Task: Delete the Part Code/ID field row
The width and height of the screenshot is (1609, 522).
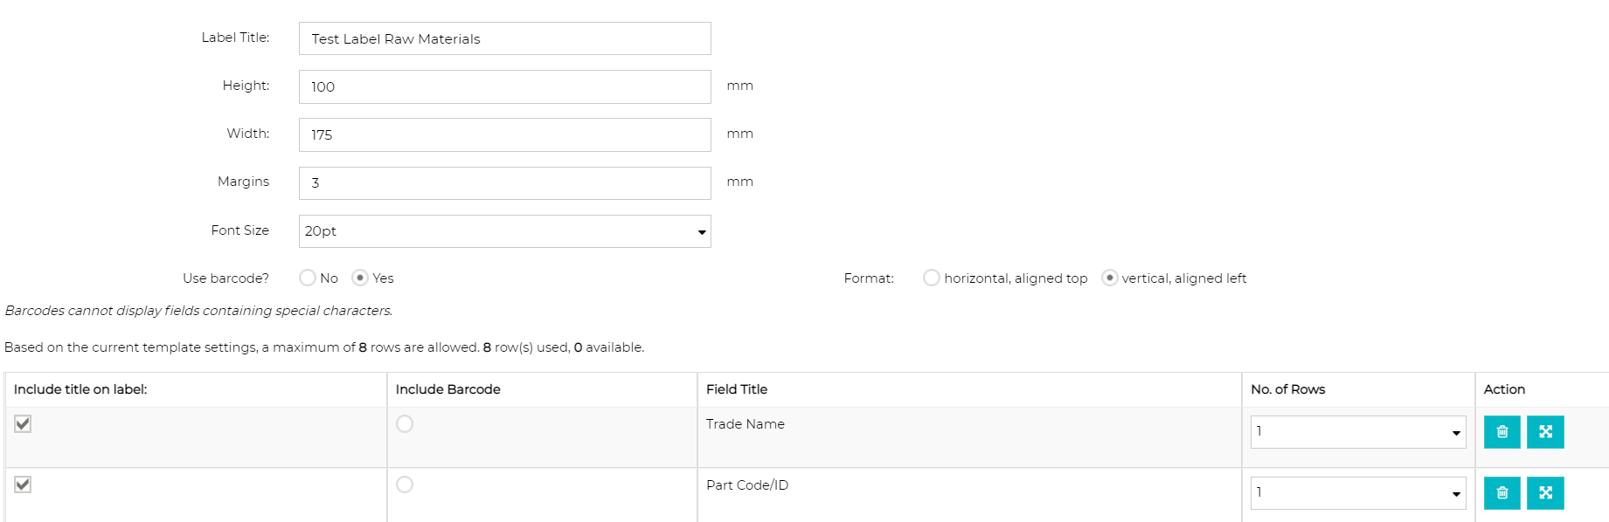Action: tap(1502, 492)
